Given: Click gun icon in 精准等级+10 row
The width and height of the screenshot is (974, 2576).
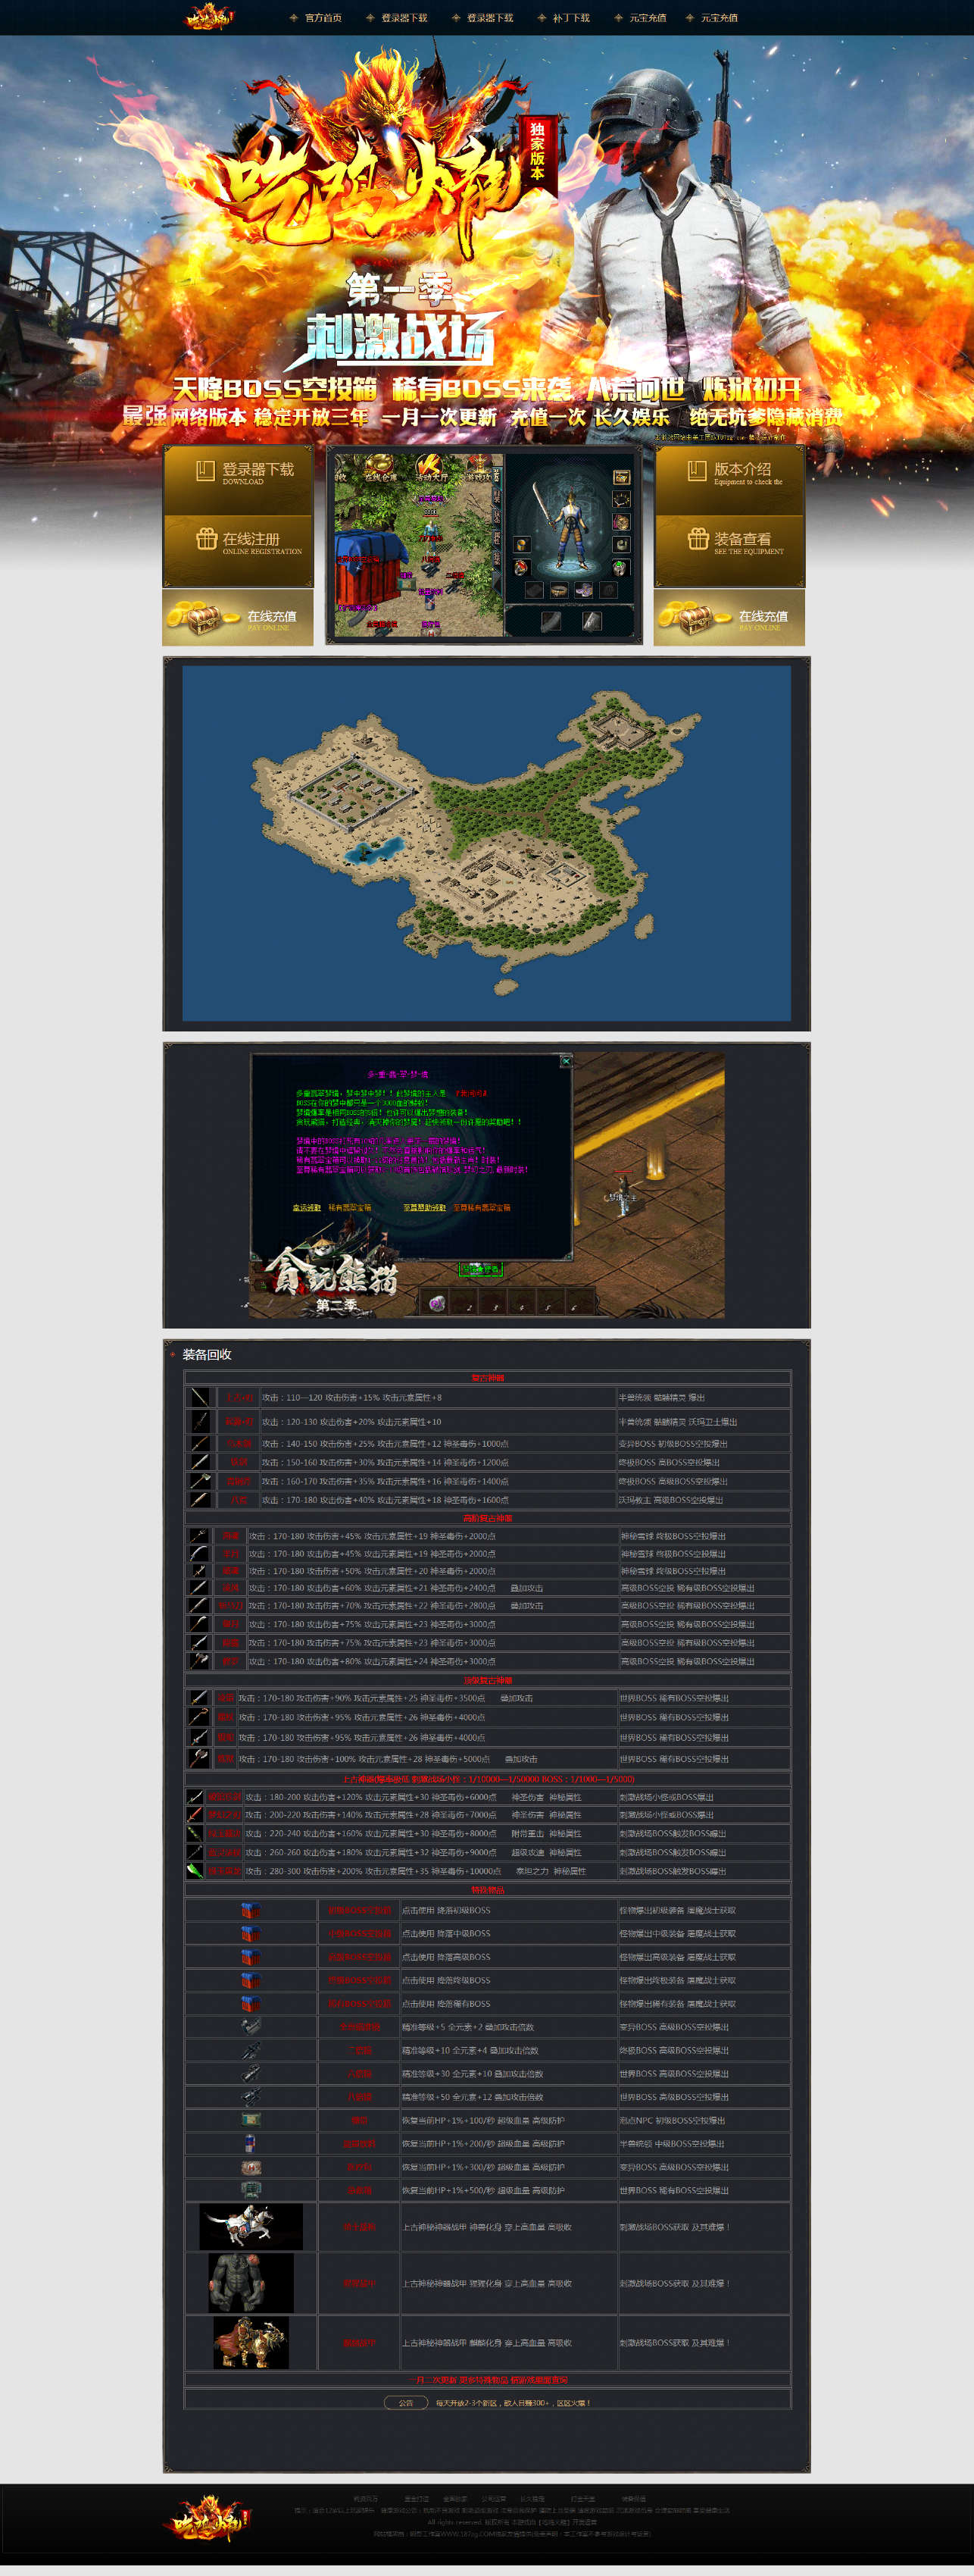Looking at the screenshot, I should coord(251,2050).
